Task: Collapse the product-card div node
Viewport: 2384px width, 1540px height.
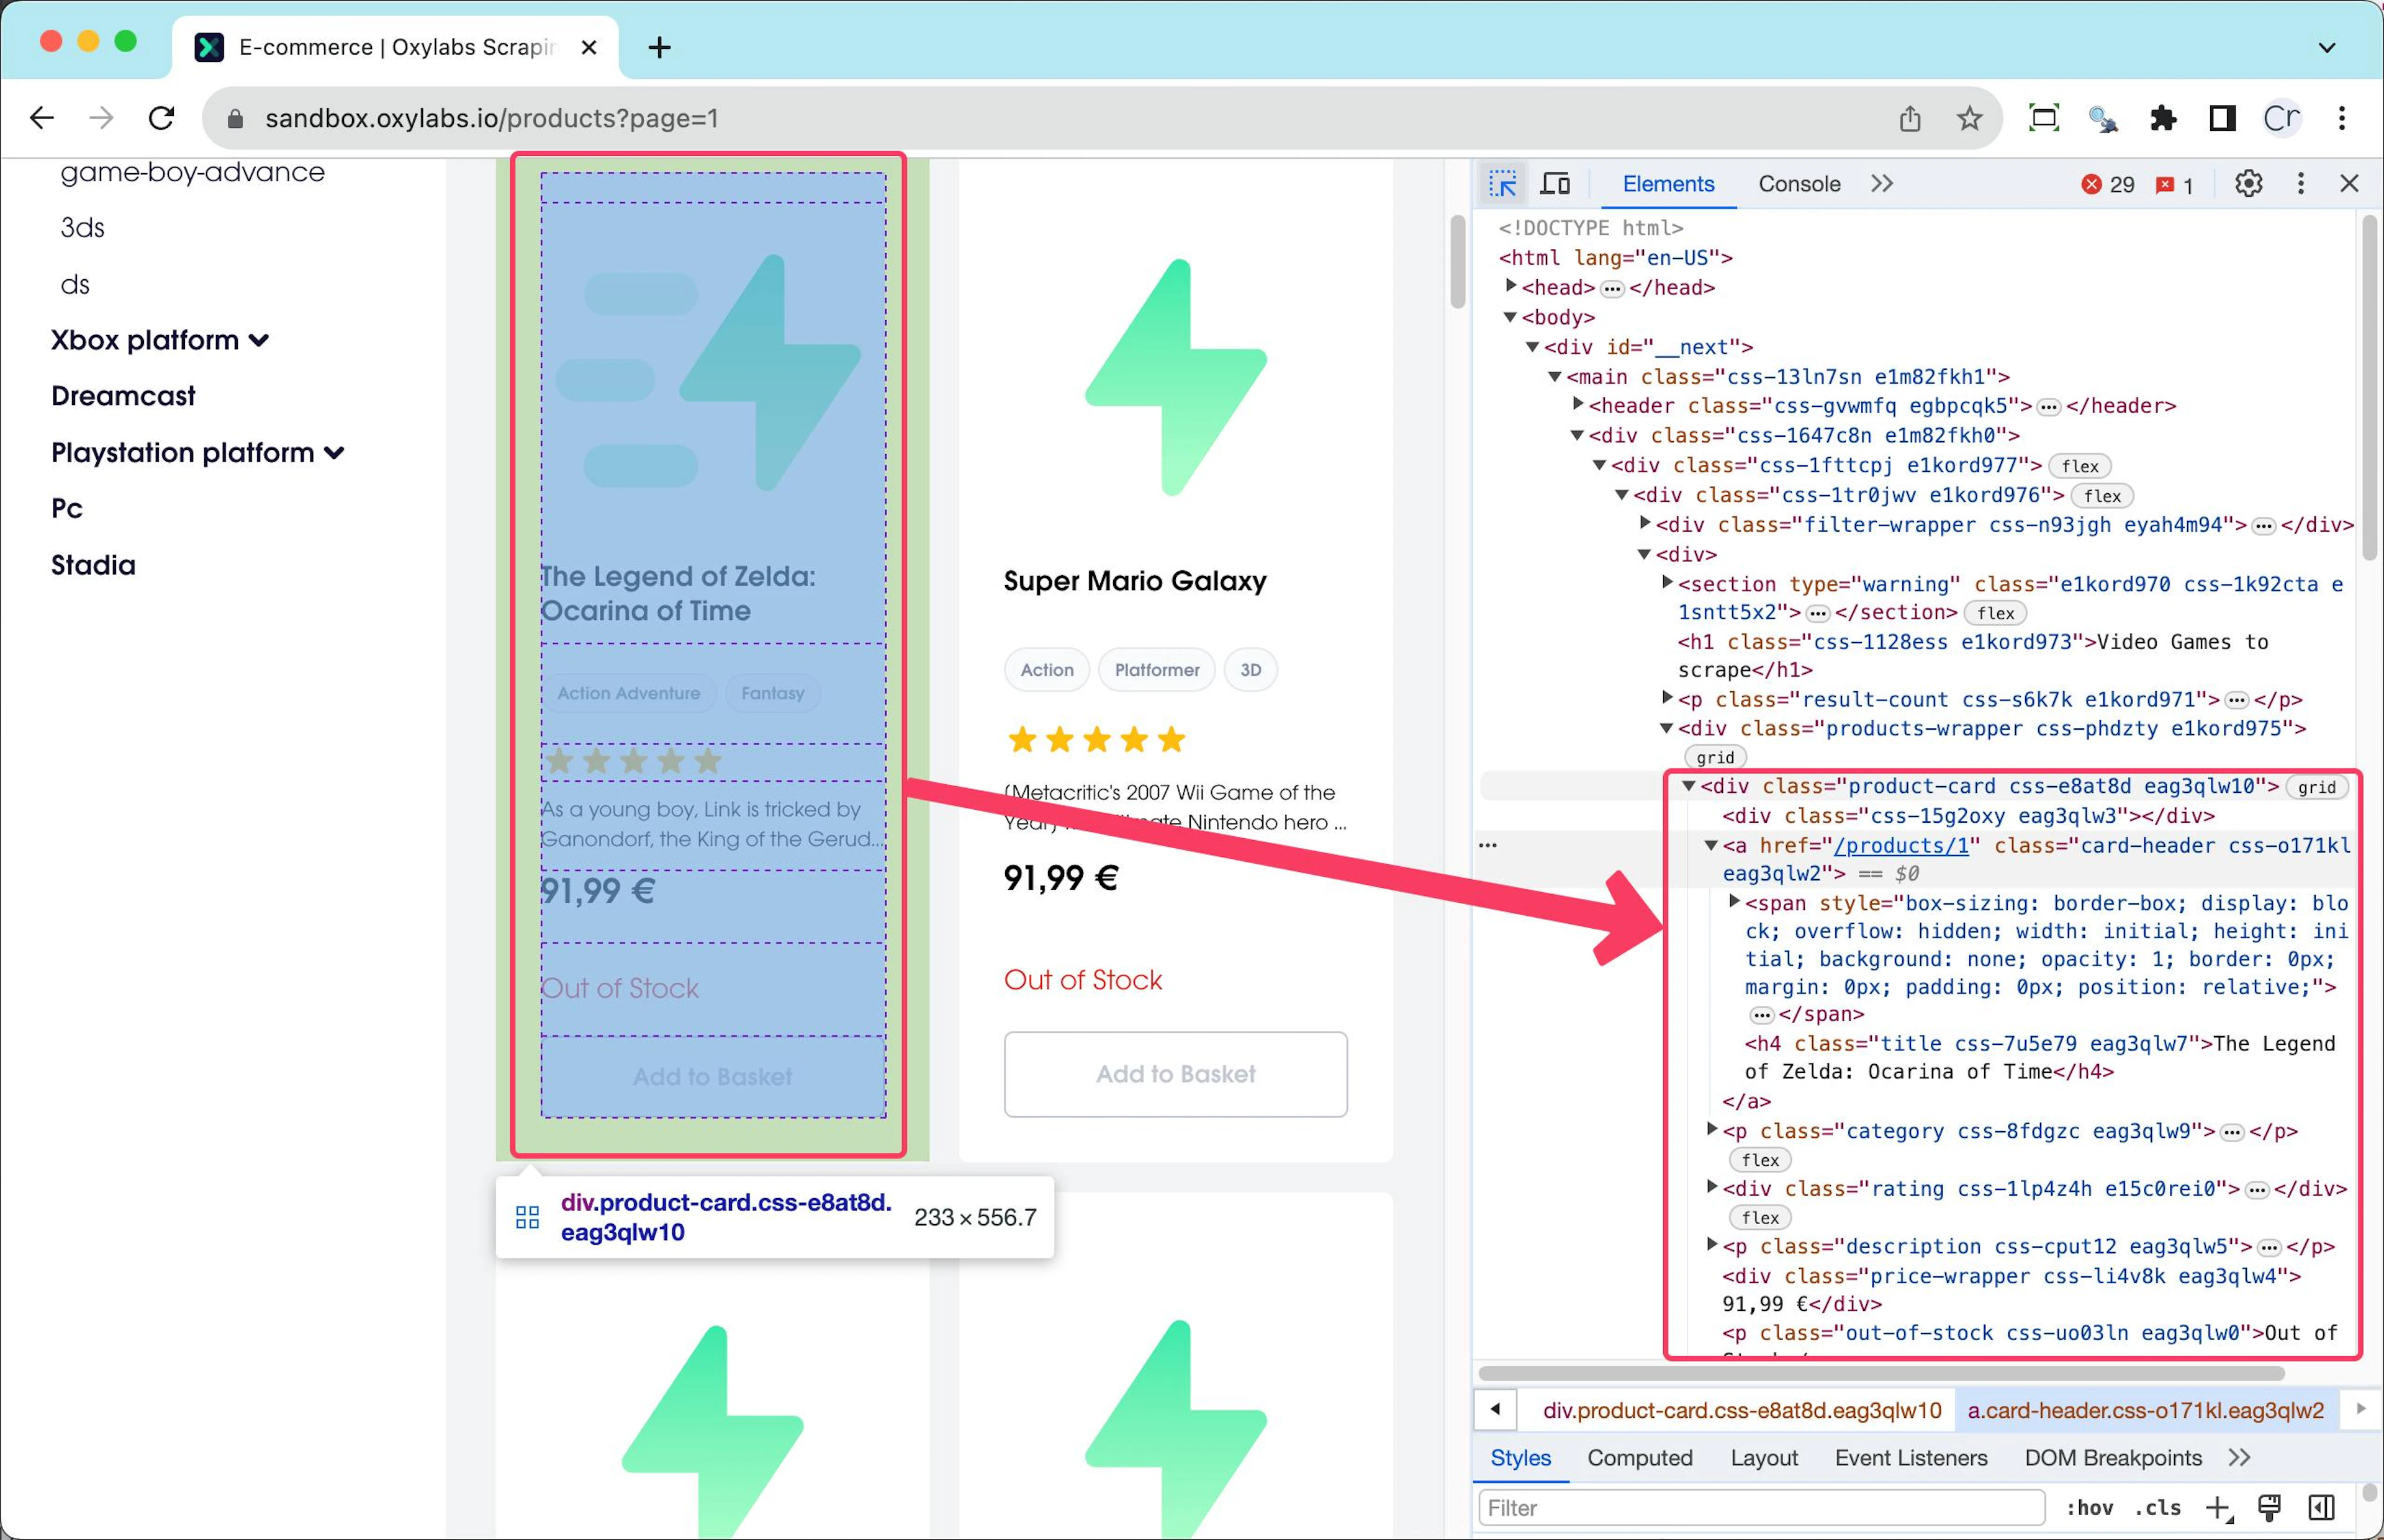Action: tap(1689, 786)
